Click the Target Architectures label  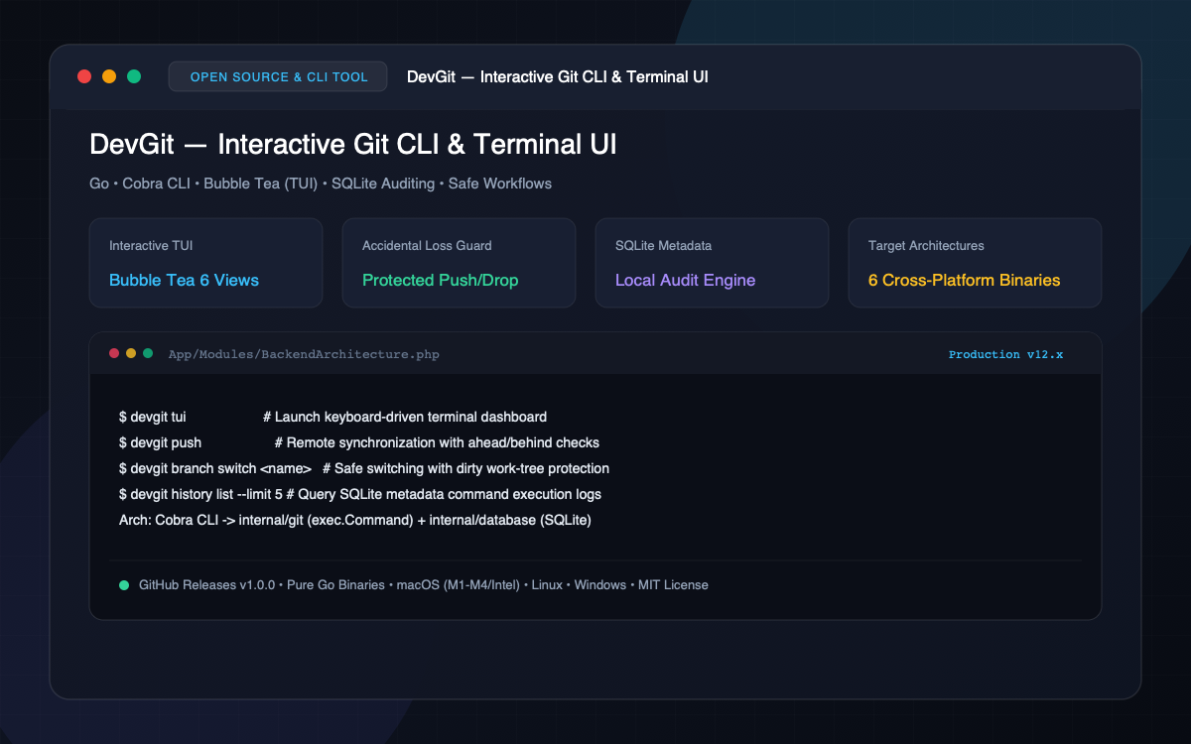[x=926, y=245]
